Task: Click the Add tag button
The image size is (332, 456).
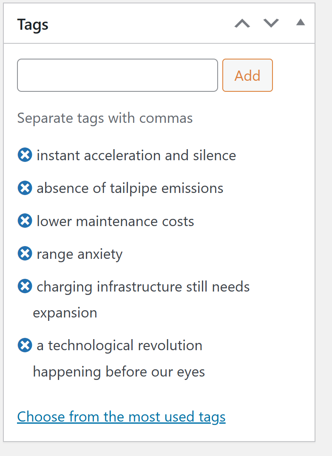Action: pos(247,75)
